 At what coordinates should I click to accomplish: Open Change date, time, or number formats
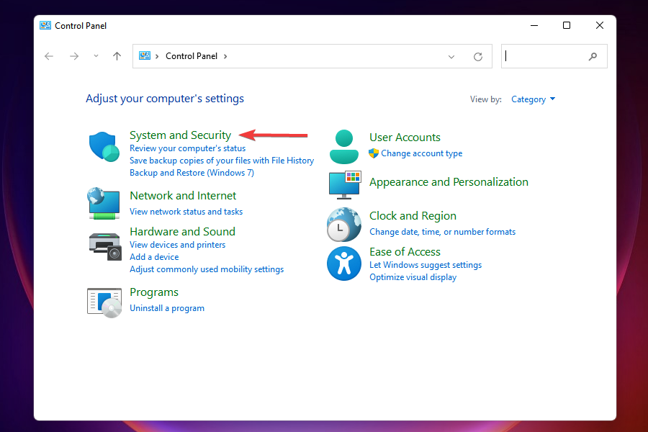(443, 232)
